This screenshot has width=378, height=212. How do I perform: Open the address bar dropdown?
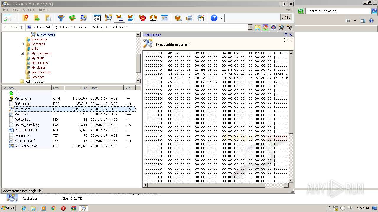[x=250, y=27]
